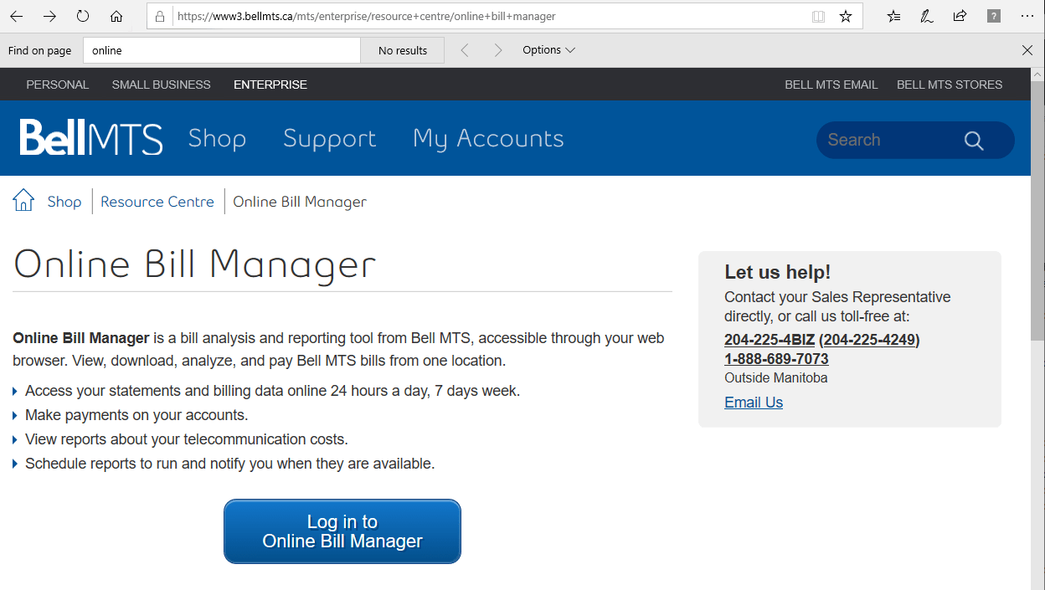Navigate back to the previous page
This screenshot has width=1045, height=590.
click(x=16, y=15)
